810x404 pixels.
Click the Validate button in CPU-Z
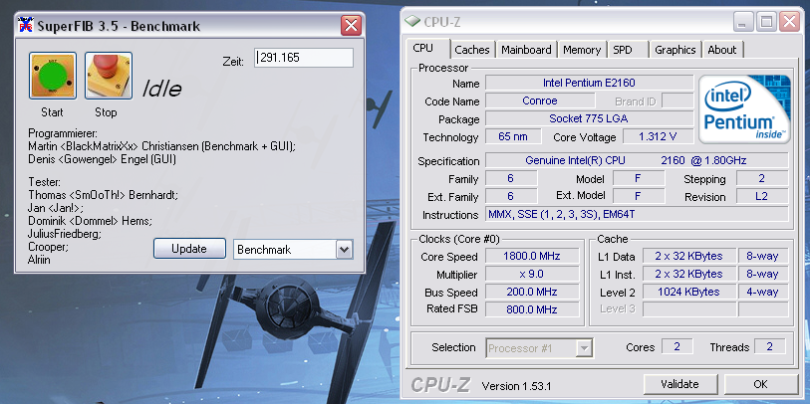(679, 384)
